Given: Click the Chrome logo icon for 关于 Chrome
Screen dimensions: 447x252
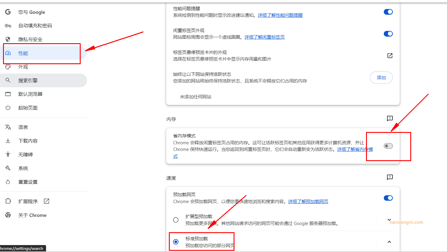Looking at the screenshot, I should [8, 215].
